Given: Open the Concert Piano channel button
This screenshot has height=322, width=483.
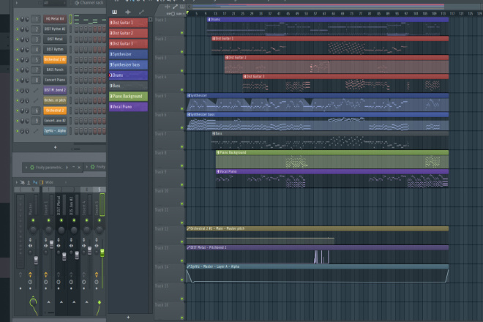Looking at the screenshot, I should point(55,80).
